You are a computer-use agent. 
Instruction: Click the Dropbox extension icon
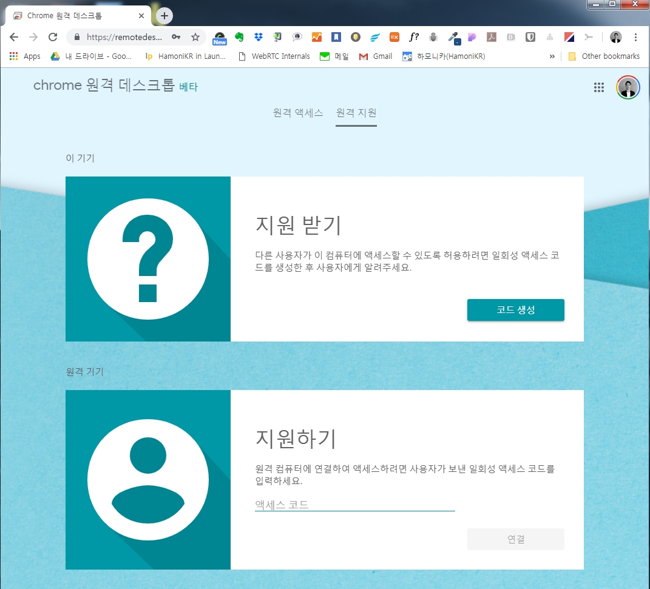259,37
